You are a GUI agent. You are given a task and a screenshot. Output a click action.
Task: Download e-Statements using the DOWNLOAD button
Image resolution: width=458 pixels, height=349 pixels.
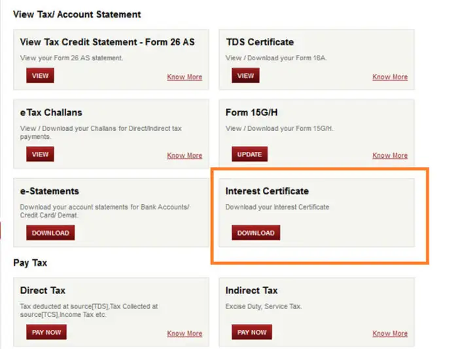(x=50, y=233)
